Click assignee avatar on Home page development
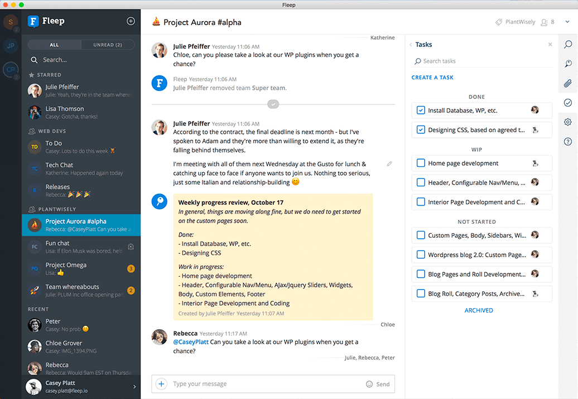This screenshot has height=399, width=578. (x=535, y=163)
